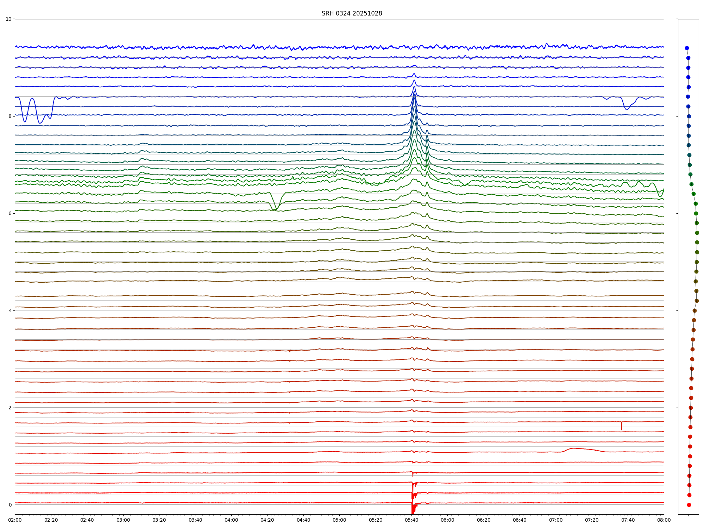Click the 02:00 time axis label

coord(15,520)
